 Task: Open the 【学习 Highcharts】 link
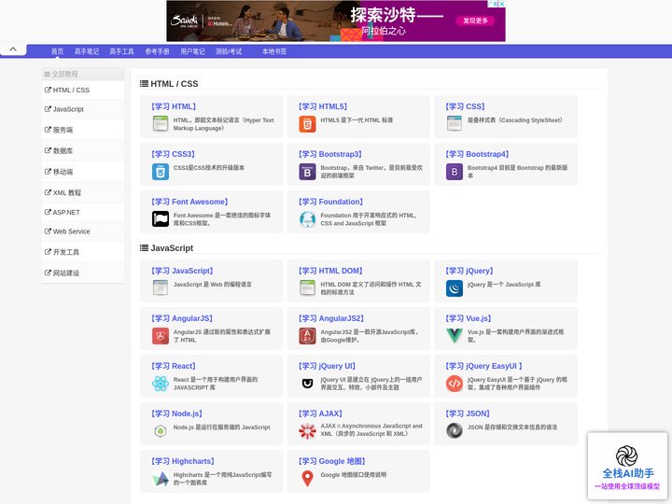183,461
